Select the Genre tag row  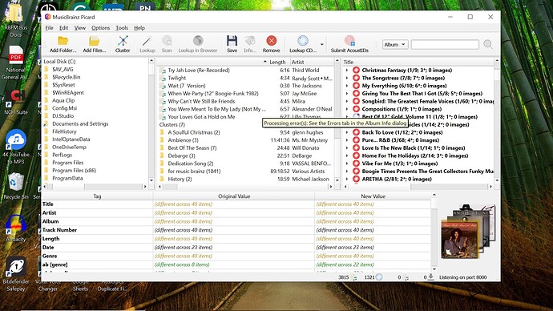(236, 256)
